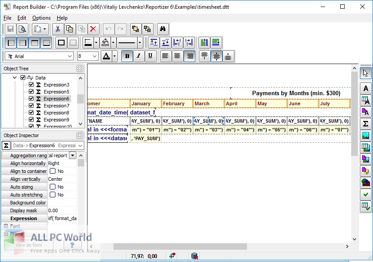Collapse the Data node in Object Tree
Viewport: 373px width, 262px height.
[x=15, y=78]
